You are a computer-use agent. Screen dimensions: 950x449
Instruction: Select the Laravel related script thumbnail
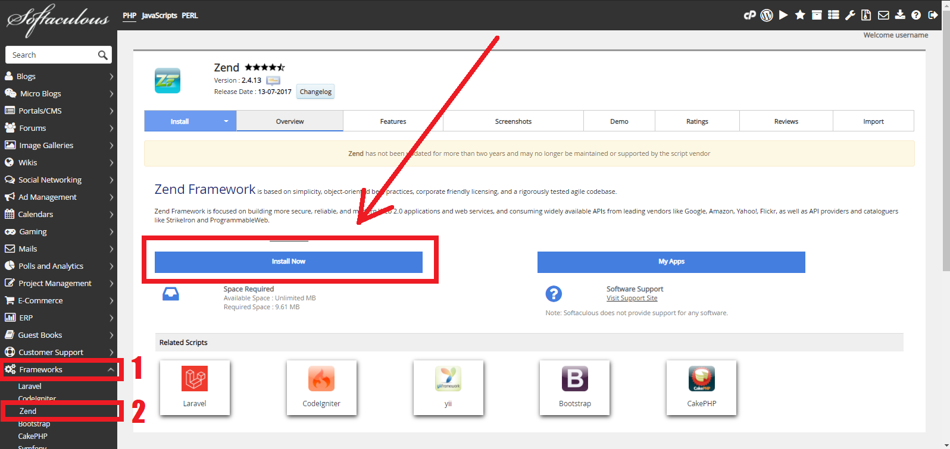(x=195, y=387)
